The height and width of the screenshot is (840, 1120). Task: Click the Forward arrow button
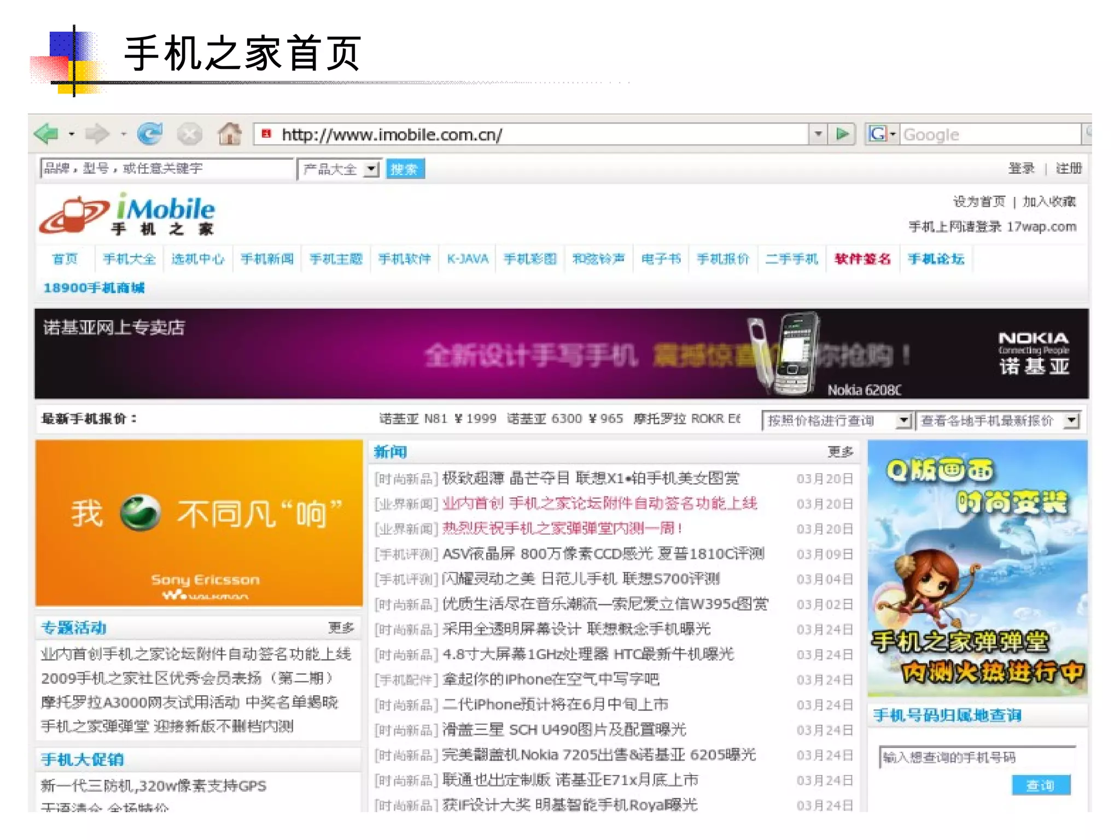point(97,134)
